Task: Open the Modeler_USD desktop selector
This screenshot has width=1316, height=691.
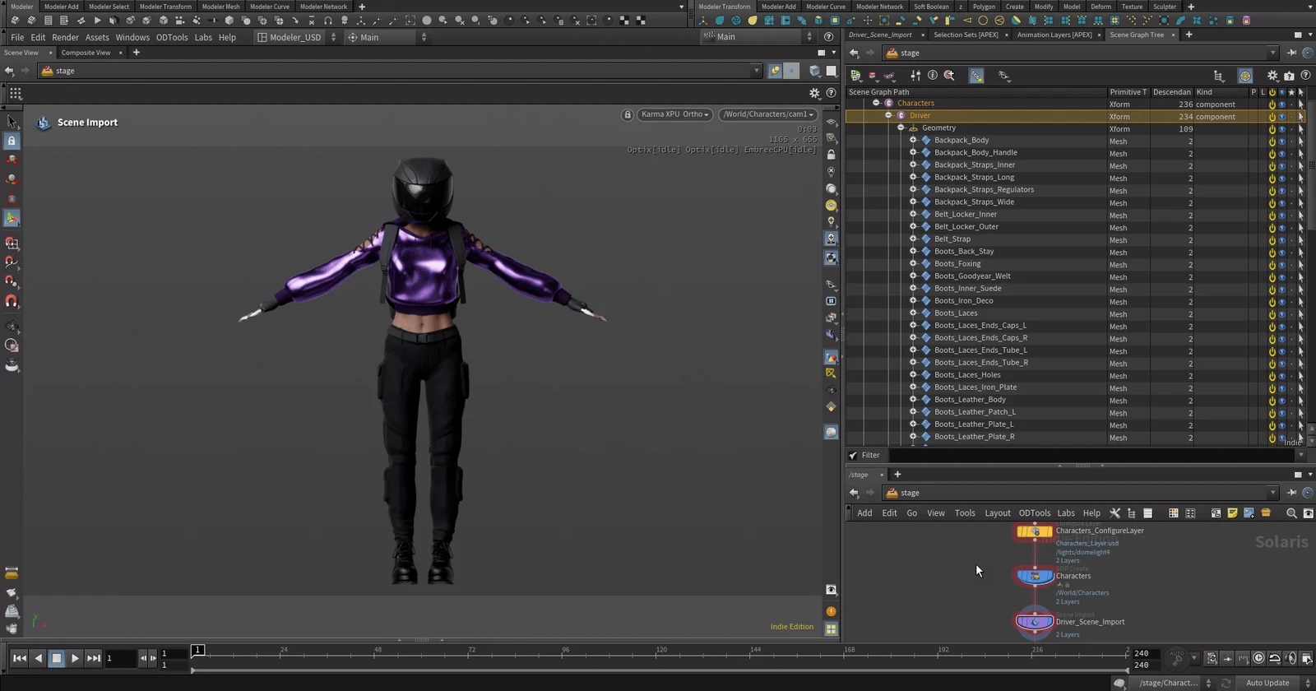Action: point(294,37)
